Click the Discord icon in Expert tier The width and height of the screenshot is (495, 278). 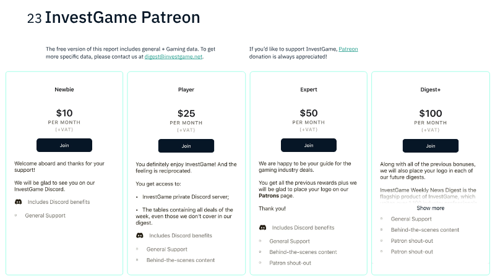click(262, 227)
